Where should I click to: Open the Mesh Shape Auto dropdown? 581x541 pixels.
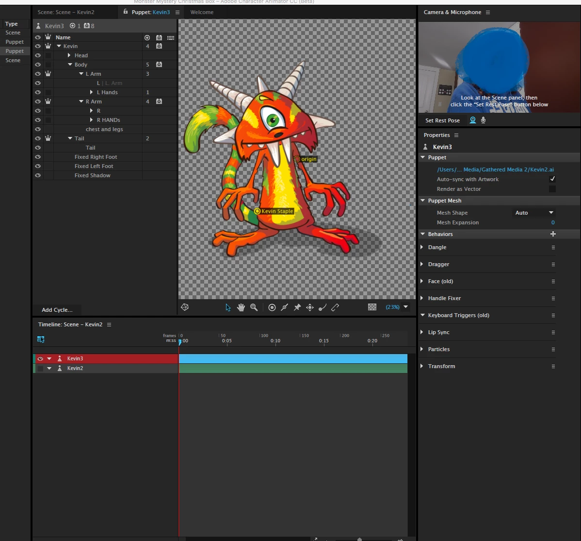[x=534, y=213]
